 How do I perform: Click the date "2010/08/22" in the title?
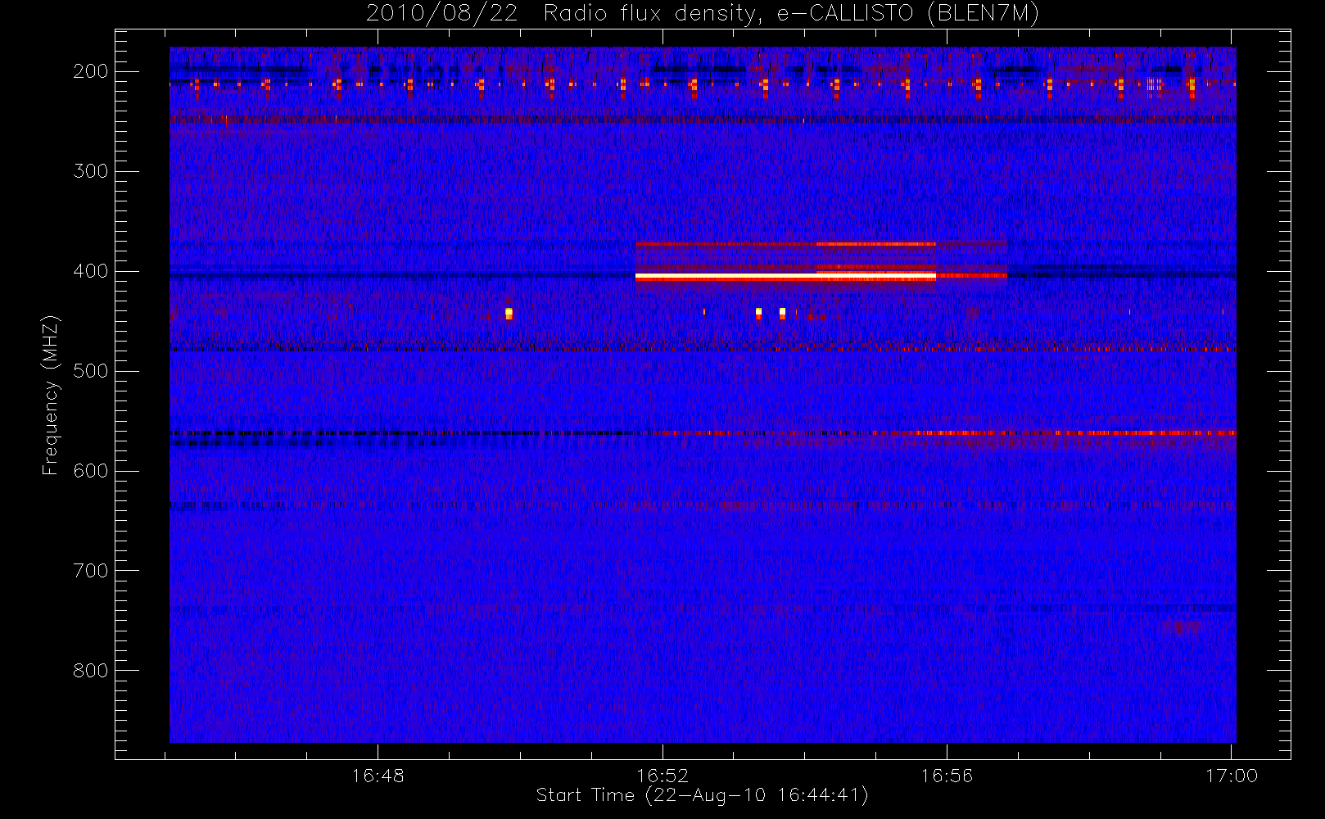coord(442,13)
